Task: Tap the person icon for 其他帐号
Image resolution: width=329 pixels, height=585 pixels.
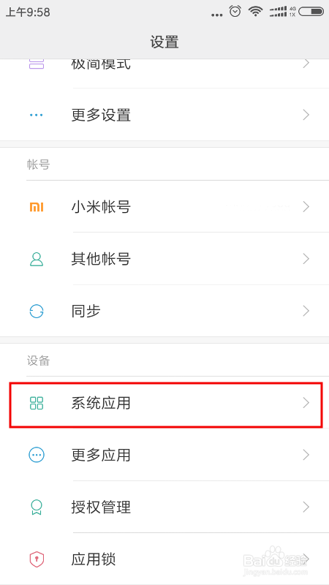Action: [x=37, y=259]
